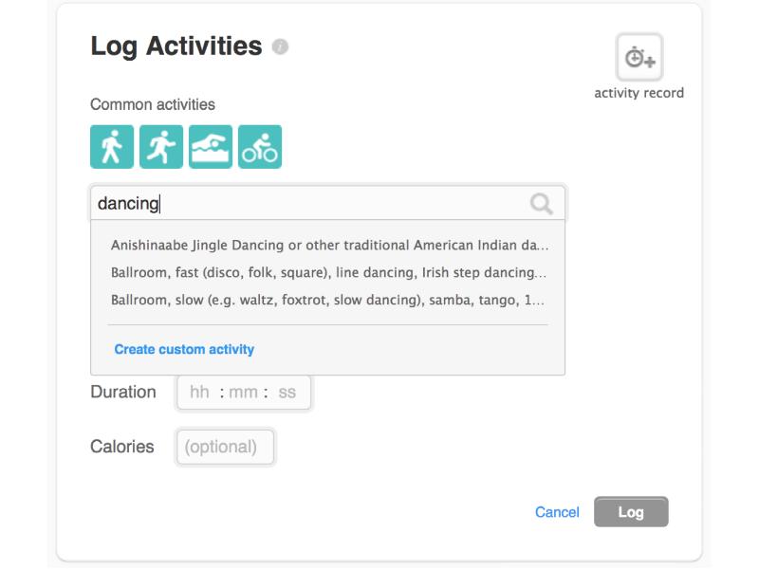Click the seconds field in Duration
This screenshot has height=569, width=759.
[287, 392]
